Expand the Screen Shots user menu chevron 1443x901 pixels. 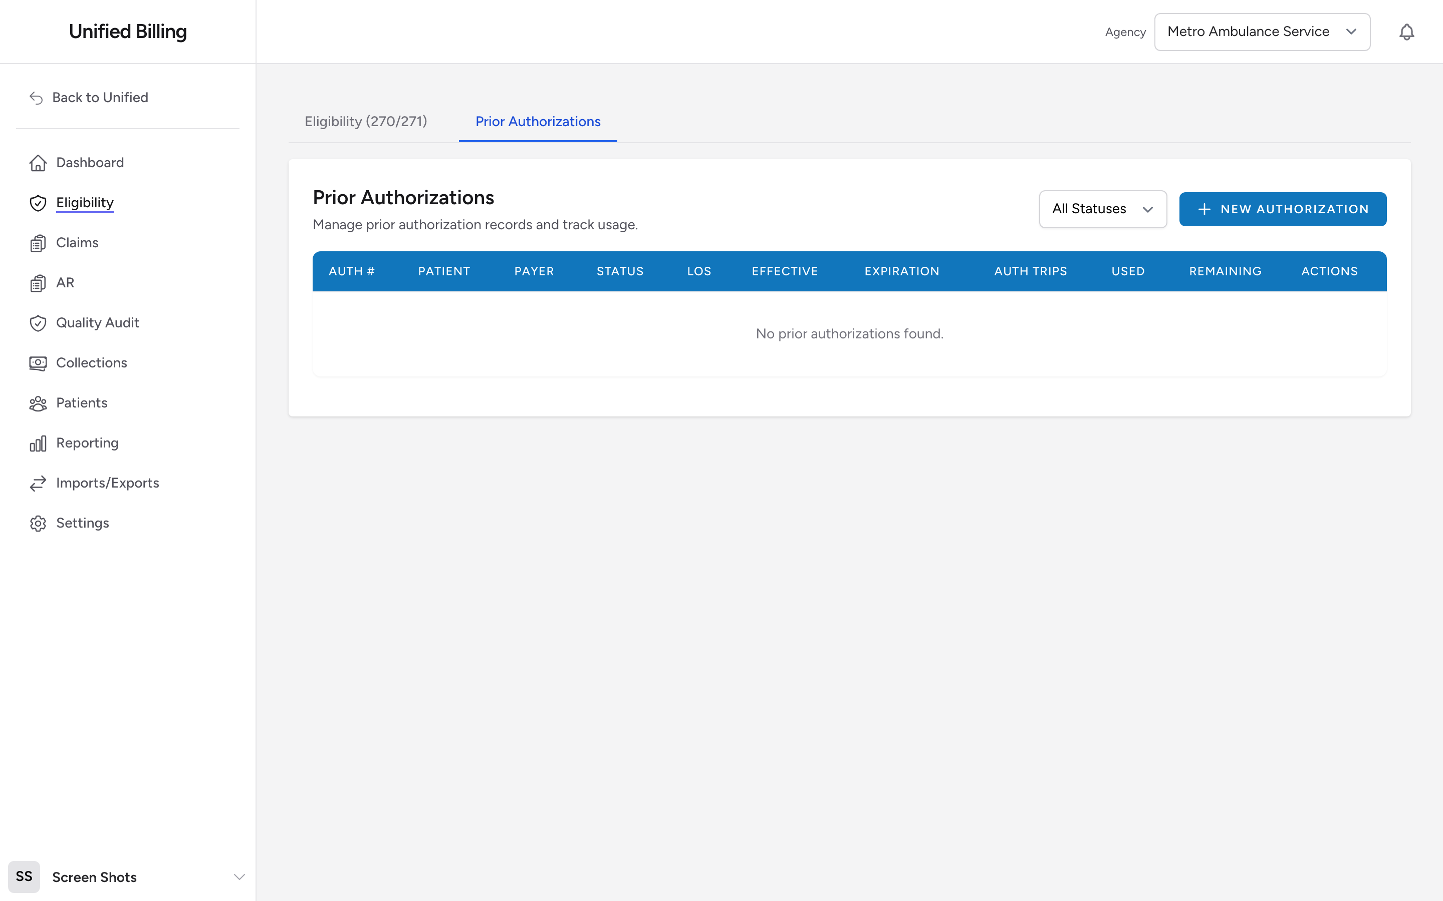pyautogui.click(x=239, y=876)
